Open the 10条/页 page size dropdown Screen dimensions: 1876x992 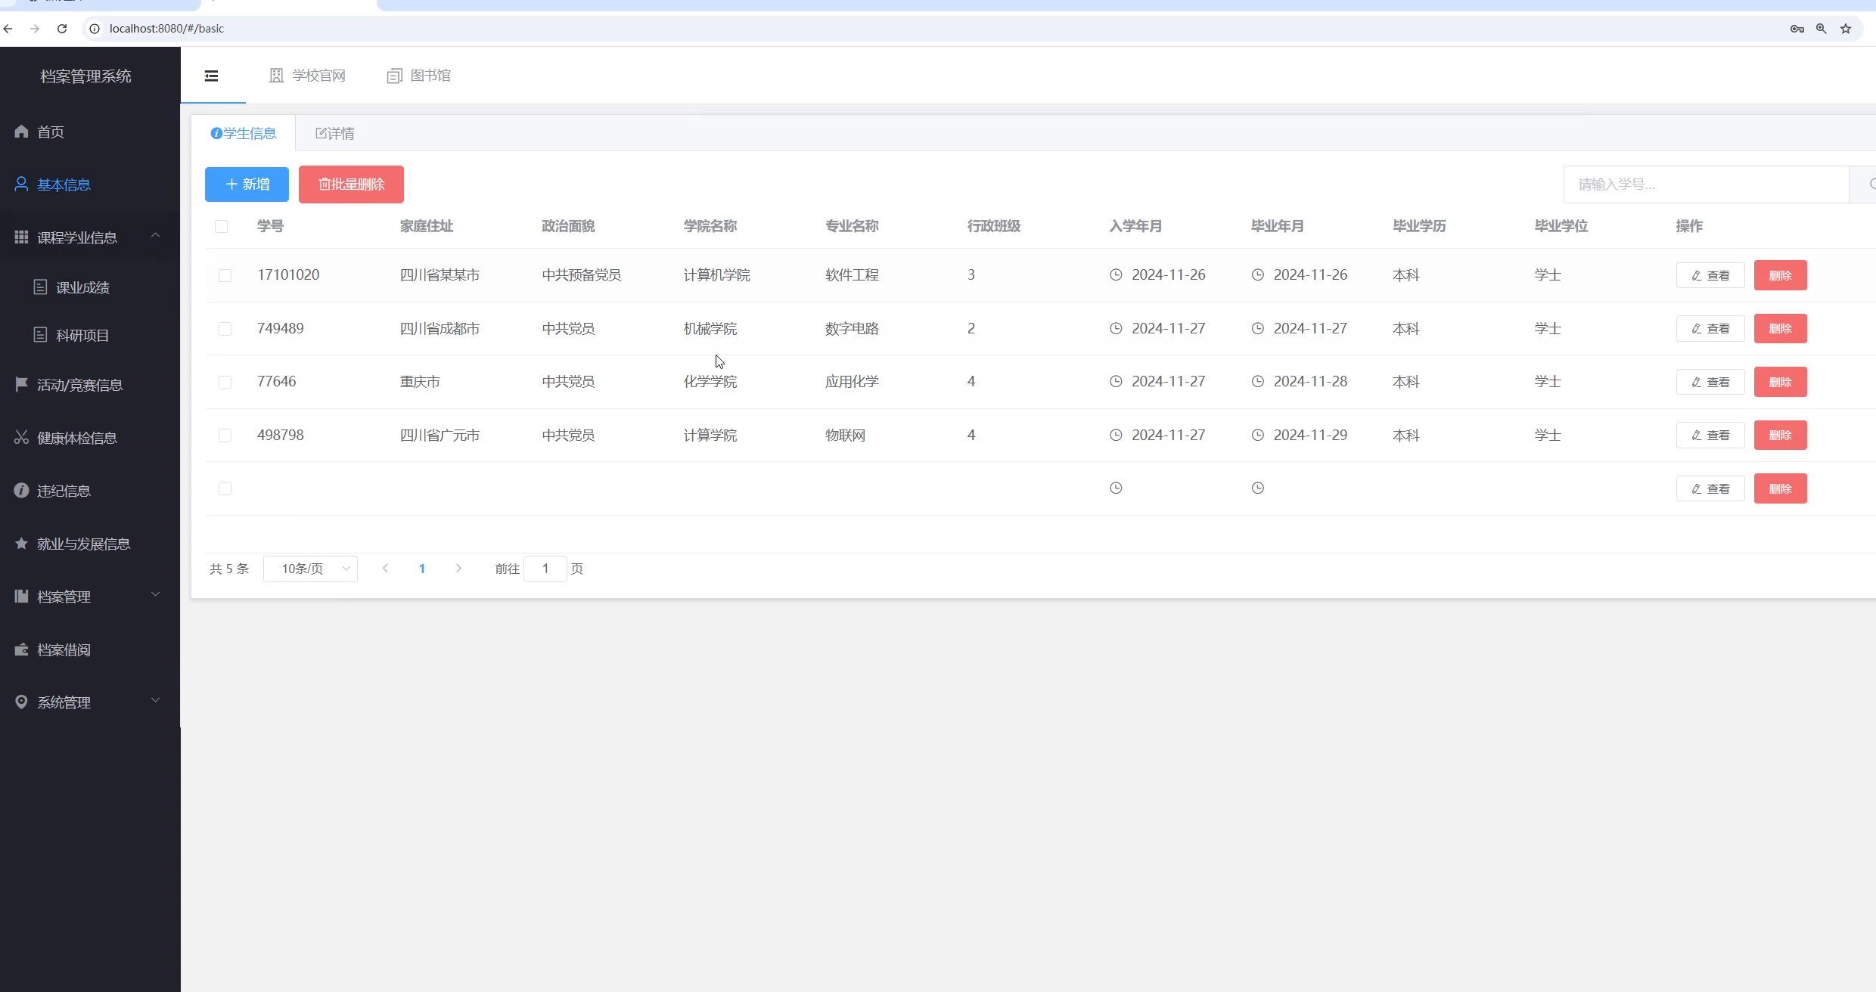tap(311, 569)
